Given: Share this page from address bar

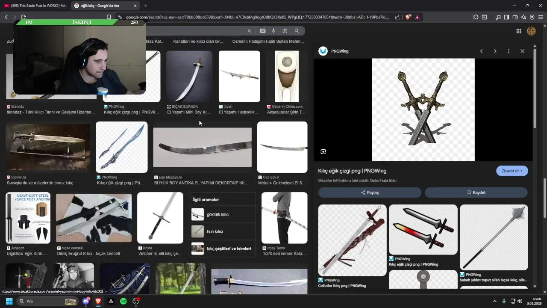Looking at the screenshot, I should [397, 17].
